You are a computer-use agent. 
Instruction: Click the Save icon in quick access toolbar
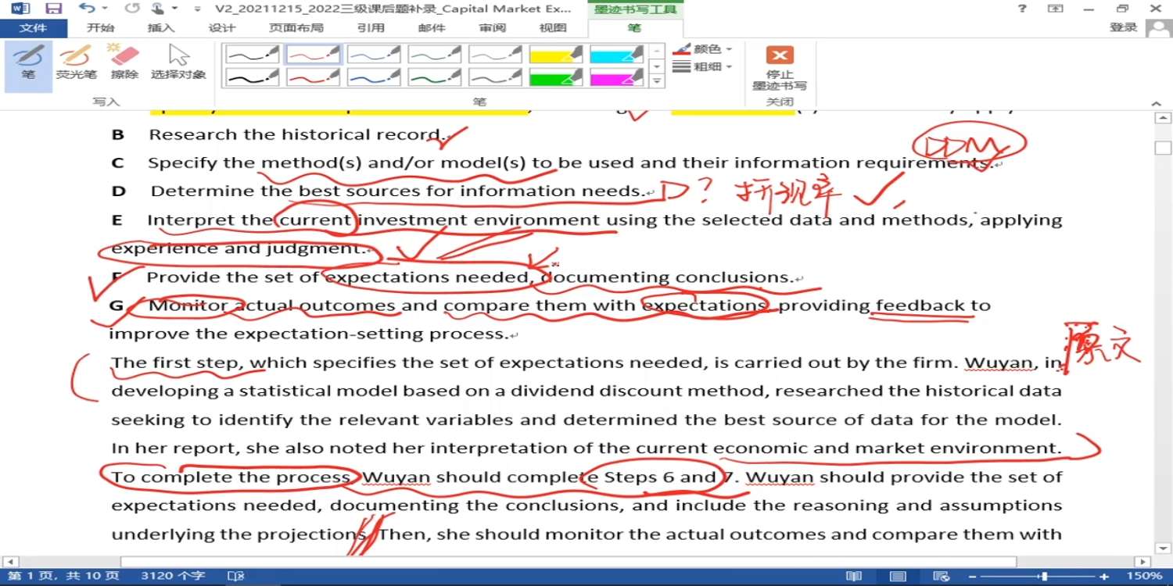(x=53, y=9)
